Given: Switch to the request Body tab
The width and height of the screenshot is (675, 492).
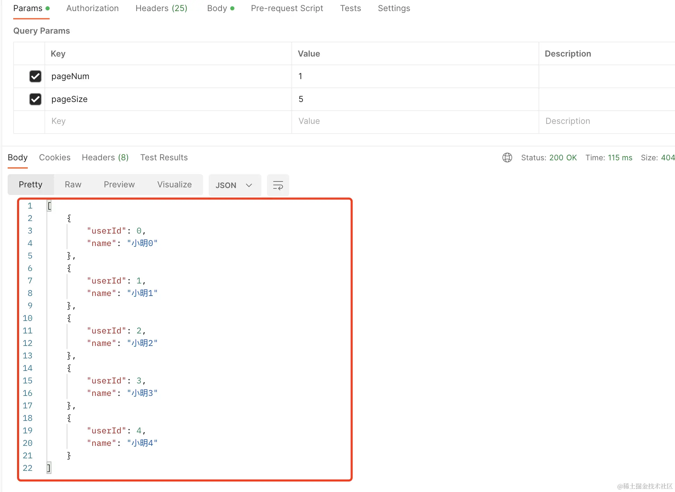Looking at the screenshot, I should tap(217, 8).
